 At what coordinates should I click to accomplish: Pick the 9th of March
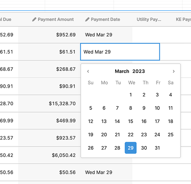pyautogui.click(x=144, y=108)
